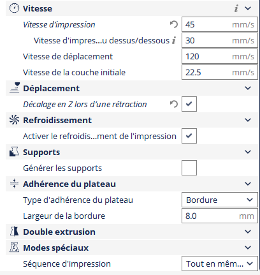
Task: Reset Décalage en Z with the revert arrow
Action: (x=174, y=104)
